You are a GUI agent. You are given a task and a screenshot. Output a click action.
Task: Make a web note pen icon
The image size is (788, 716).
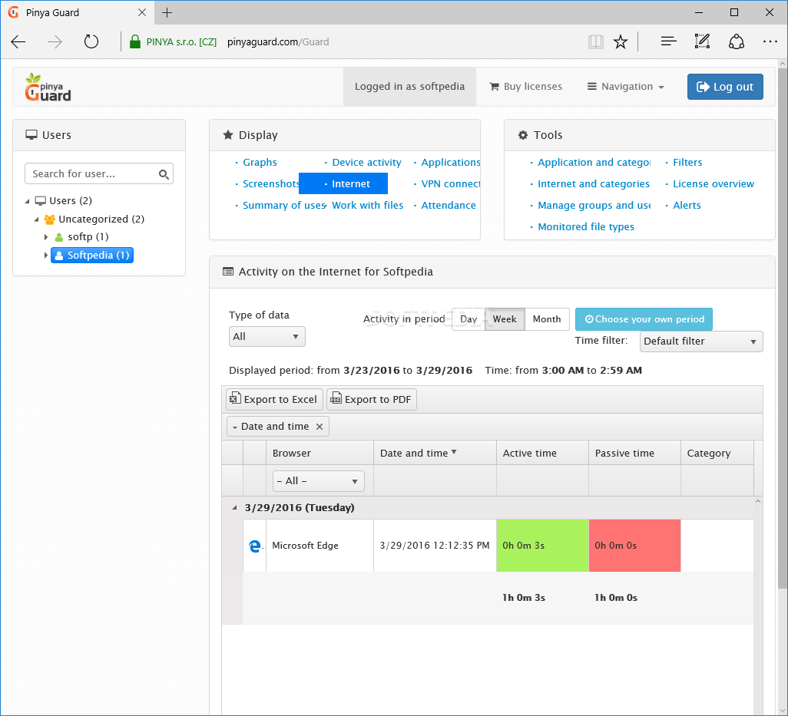702,41
